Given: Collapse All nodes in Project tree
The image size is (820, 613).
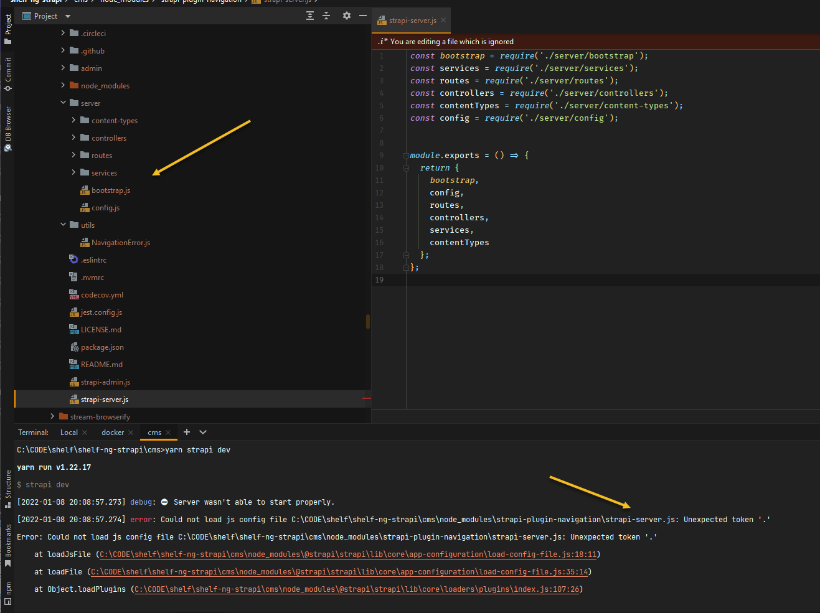Looking at the screenshot, I should (x=326, y=16).
